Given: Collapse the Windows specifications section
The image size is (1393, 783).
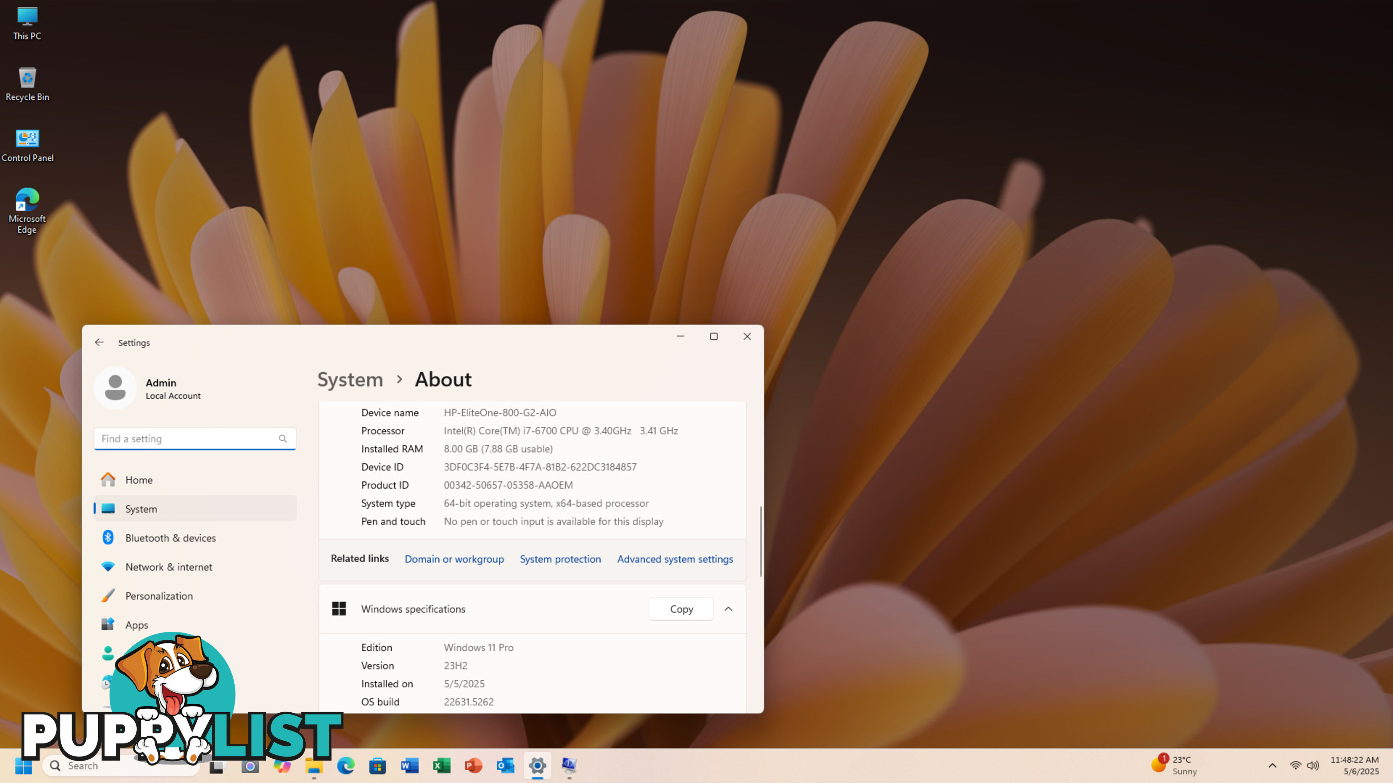Looking at the screenshot, I should (x=728, y=609).
